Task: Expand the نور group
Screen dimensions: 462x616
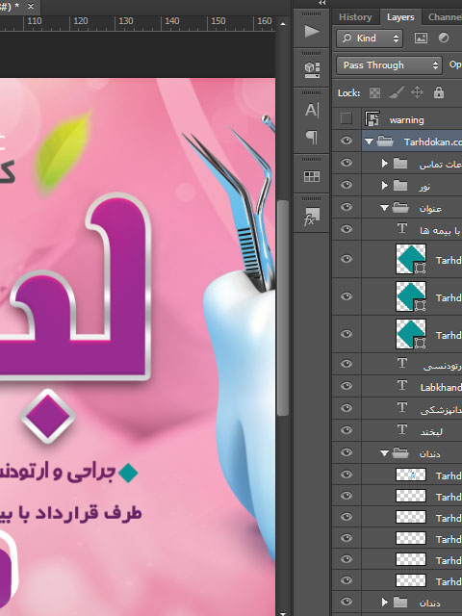Action: [x=385, y=185]
